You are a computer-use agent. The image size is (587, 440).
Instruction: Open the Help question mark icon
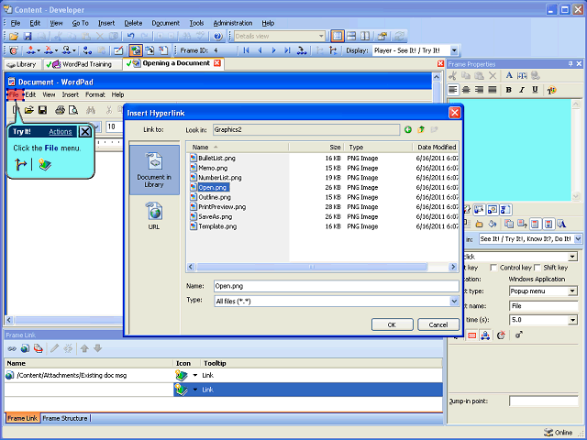[218, 37]
